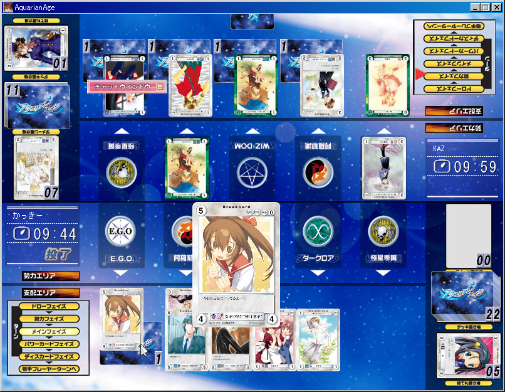Click player's discard pile showing 05
505x392 pixels.
tap(469, 356)
